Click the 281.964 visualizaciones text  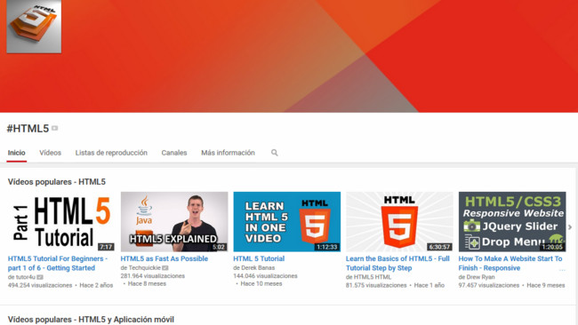(x=153, y=275)
